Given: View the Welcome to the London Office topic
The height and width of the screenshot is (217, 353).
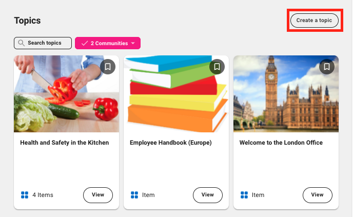Looking at the screenshot, I should pos(317,195).
